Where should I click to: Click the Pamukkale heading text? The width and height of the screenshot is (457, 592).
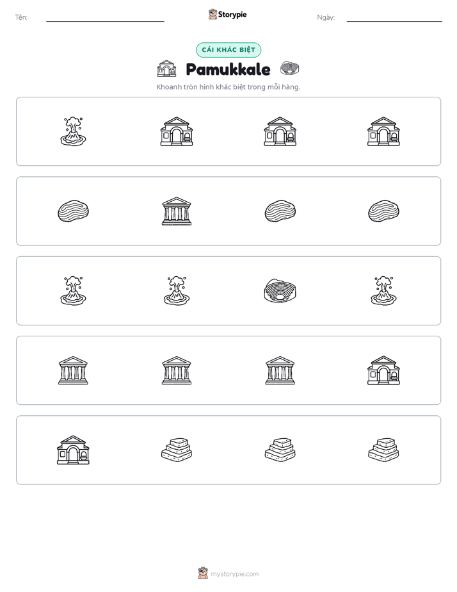pyautogui.click(x=228, y=69)
